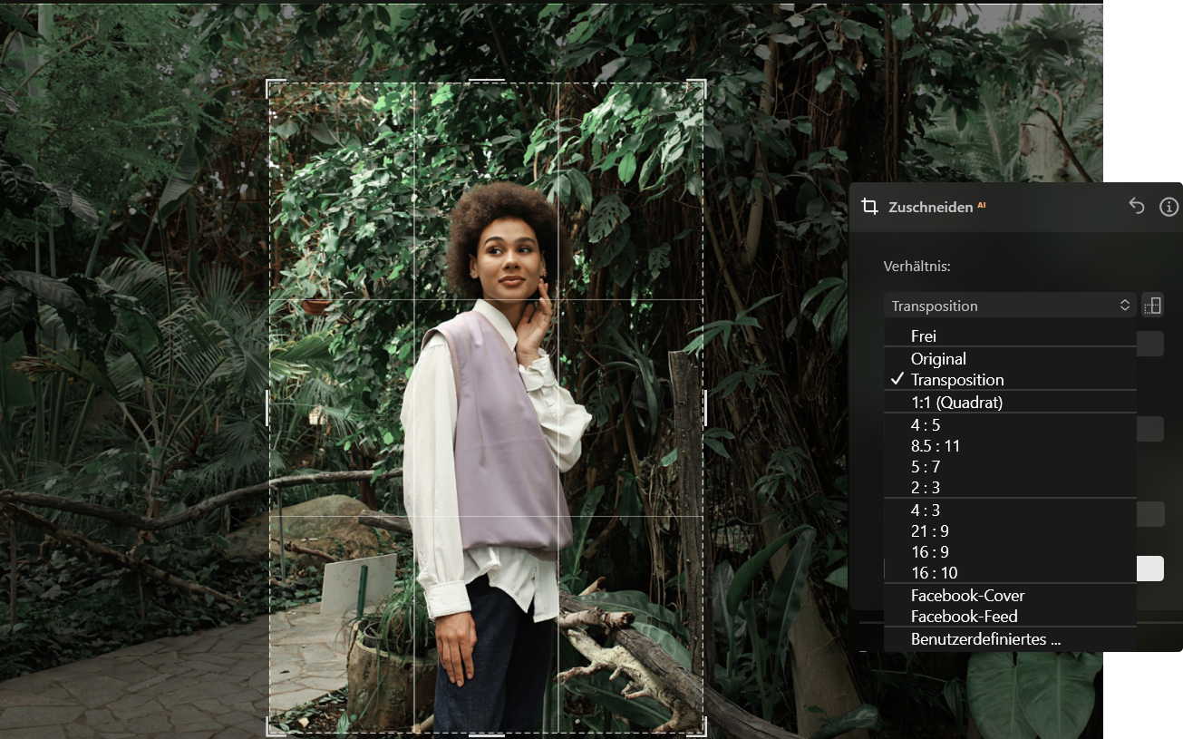Choose the 2 : 3 ratio
This screenshot has height=739, width=1183.
[1010, 488]
